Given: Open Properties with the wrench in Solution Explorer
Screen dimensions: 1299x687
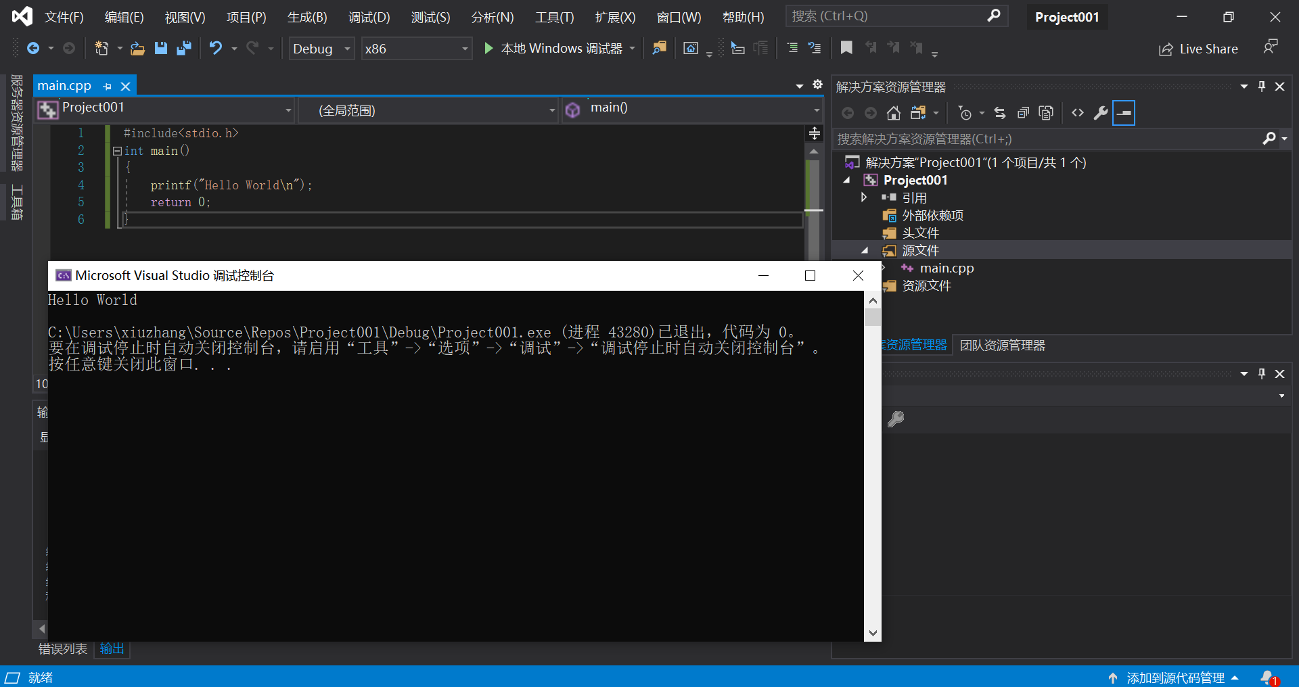Looking at the screenshot, I should (1101, 113).
